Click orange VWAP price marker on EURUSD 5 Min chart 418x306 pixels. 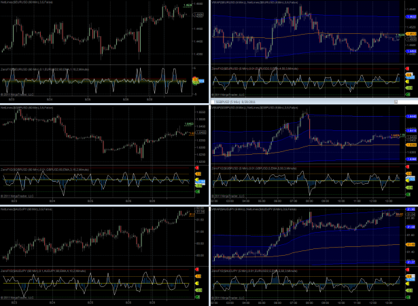pyautogui.click(x=411, y=34)
